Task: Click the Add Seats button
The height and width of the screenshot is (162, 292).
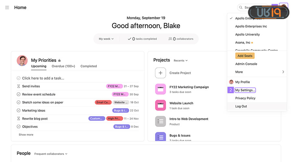Action: [245, 56]
